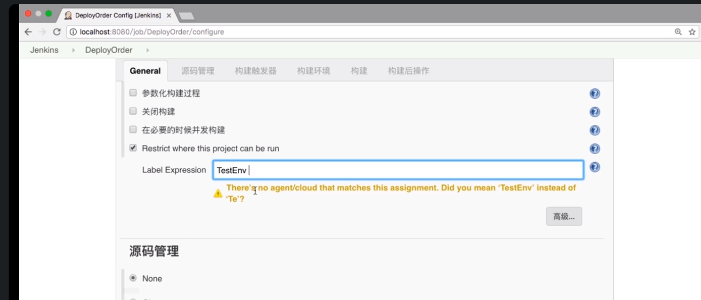This screenshot has height=300, width=701.
Task: Bookmark this page with the star
Action: click(x=692, y=32)
